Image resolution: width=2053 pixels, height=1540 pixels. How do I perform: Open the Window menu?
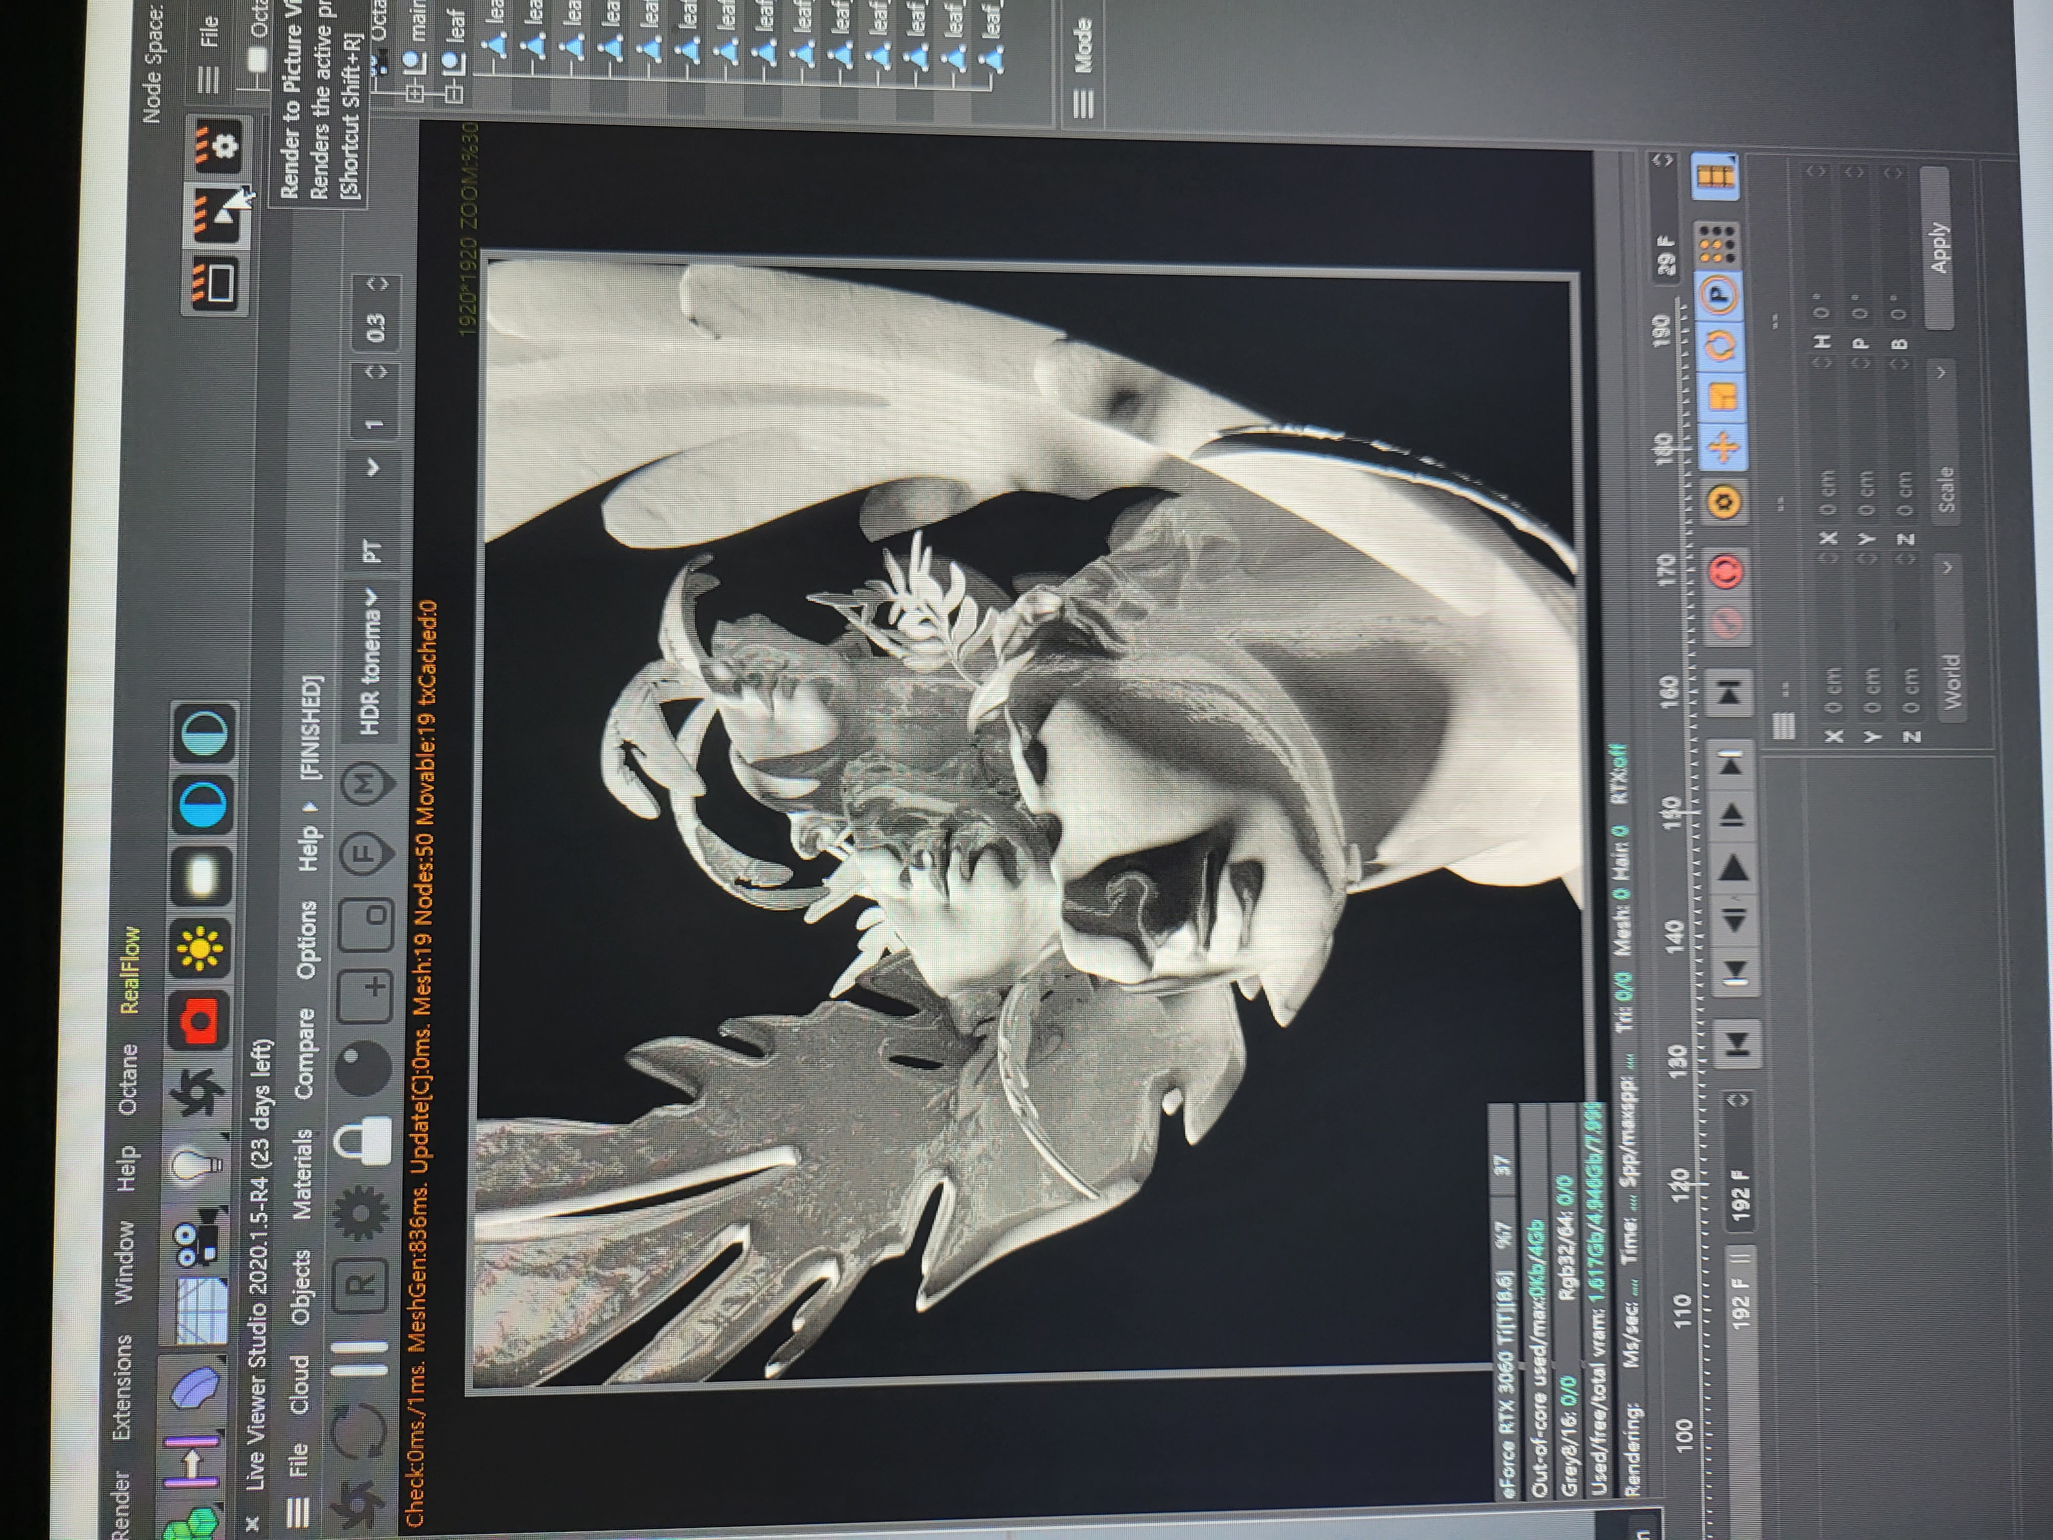[x=124, y=1262]
